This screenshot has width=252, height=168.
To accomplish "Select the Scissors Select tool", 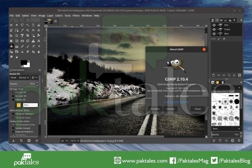I will tap(39, 25).
